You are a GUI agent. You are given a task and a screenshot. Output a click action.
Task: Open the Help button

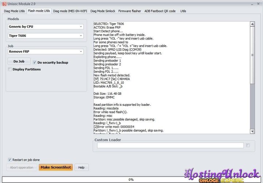coord(81,168)
